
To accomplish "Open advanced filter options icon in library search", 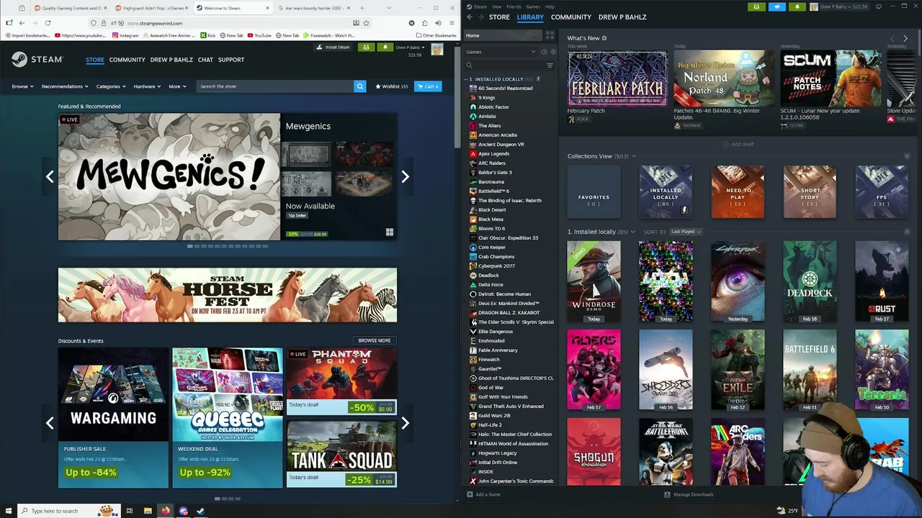I will click(550, 65).
